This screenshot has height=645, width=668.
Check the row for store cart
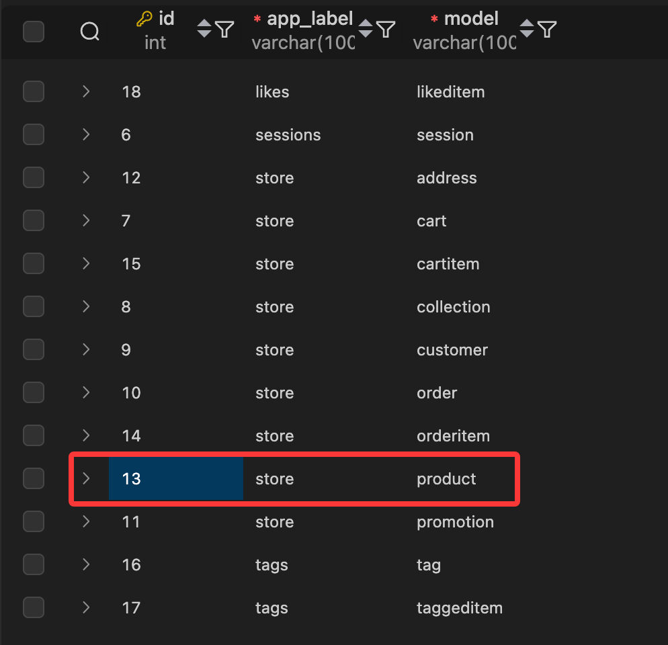(33, 220)
